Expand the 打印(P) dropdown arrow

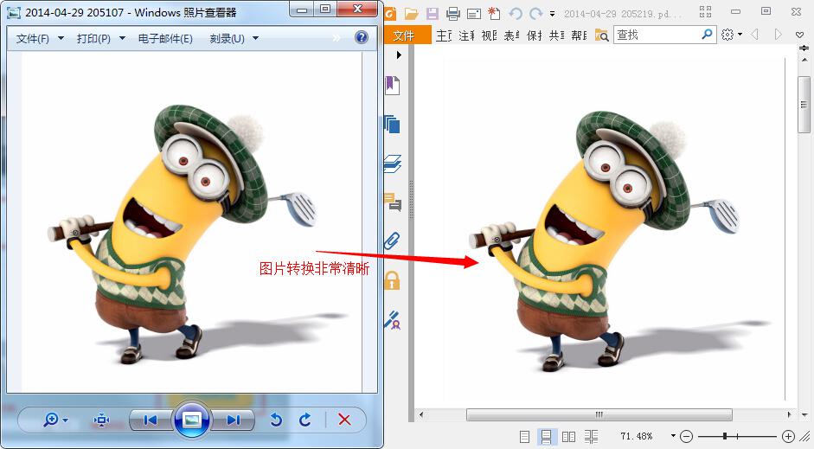pos(122,38)
